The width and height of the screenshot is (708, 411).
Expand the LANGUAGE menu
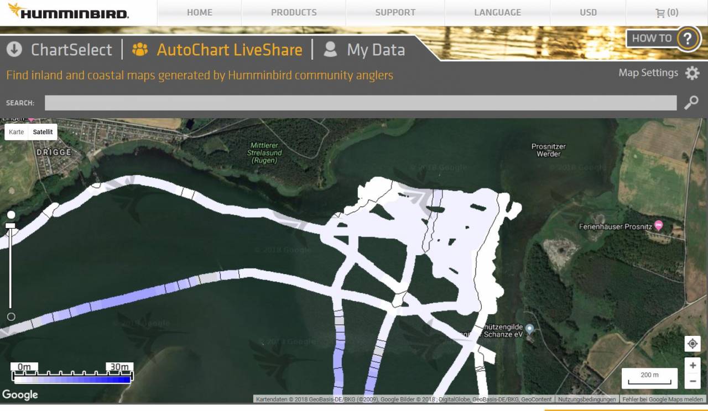point(497,13)
